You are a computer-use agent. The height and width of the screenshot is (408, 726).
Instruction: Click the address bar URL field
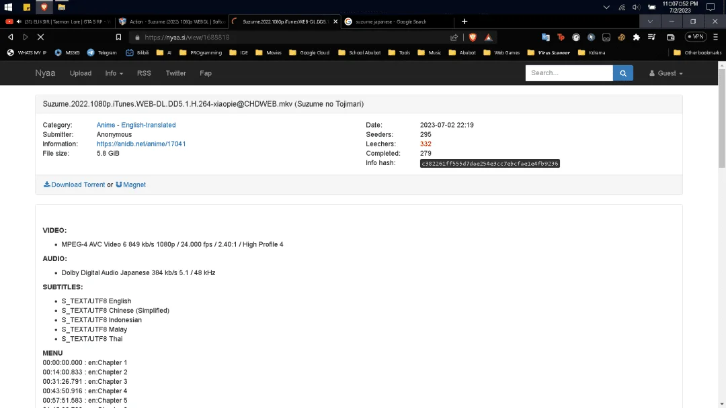point(294,38)
